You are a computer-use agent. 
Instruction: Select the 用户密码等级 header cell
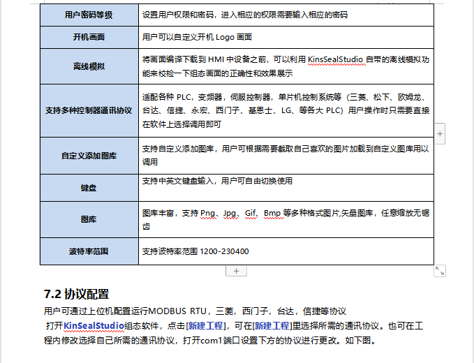89,15
